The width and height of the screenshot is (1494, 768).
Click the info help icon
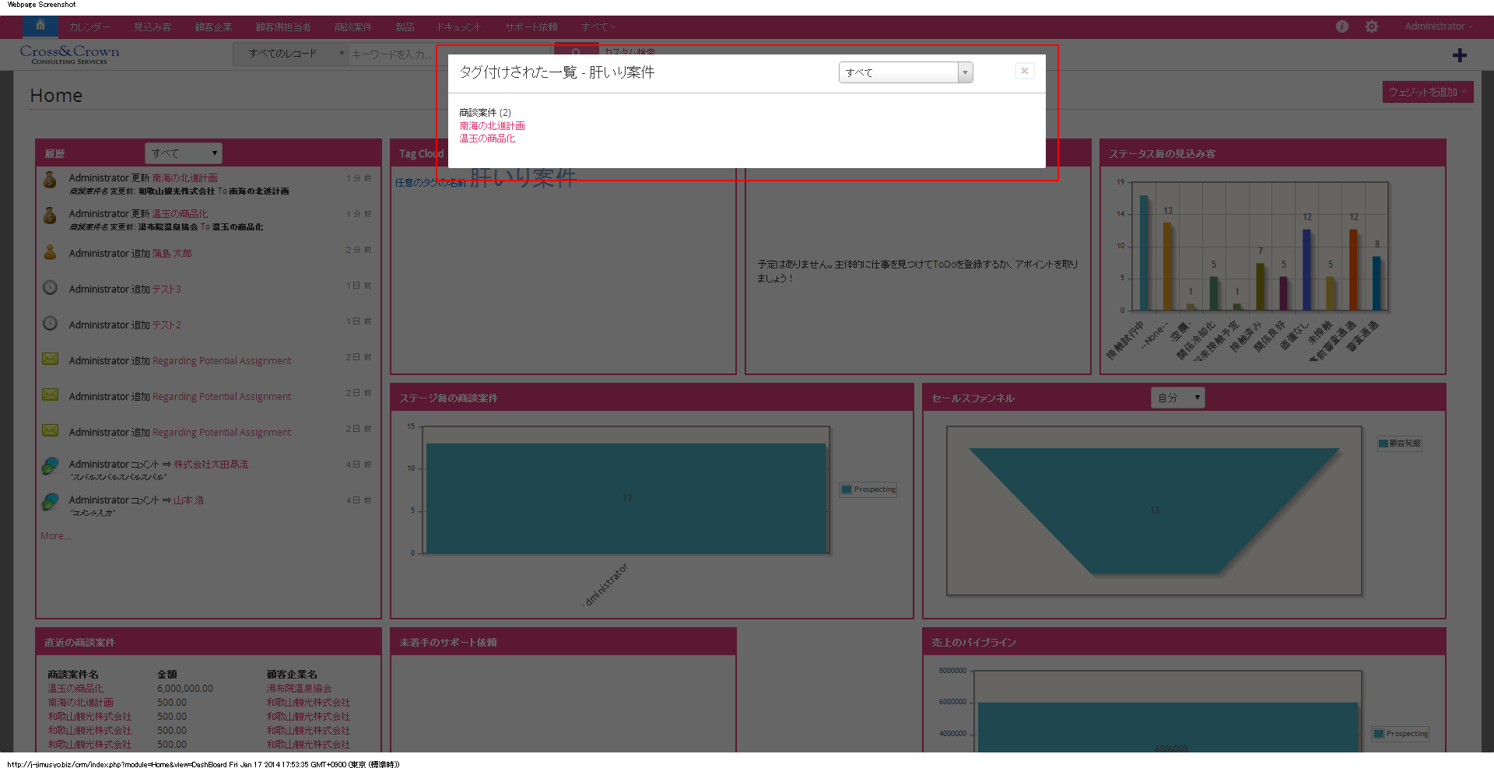point(1342,26)
